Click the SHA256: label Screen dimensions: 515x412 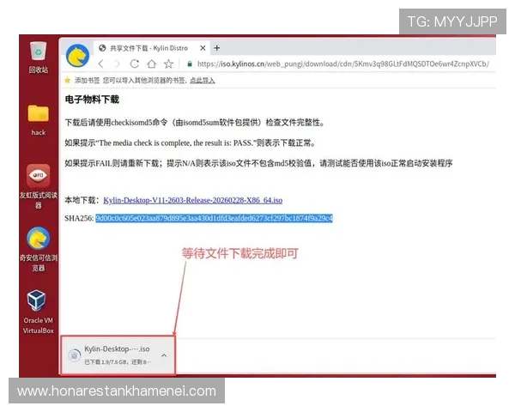[x=79, y=218]
